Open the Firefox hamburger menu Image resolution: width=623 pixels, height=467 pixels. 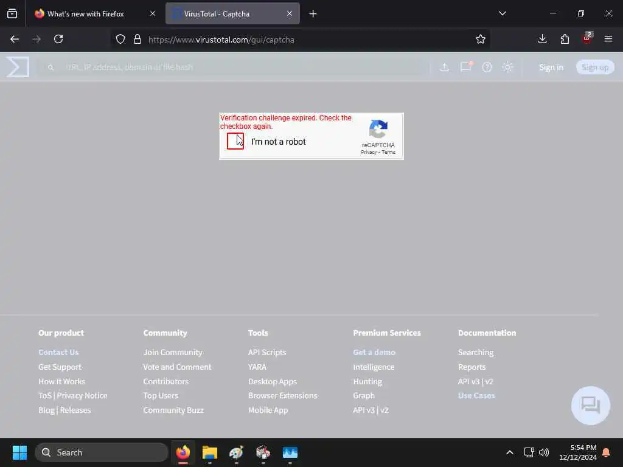click(608, 39)
